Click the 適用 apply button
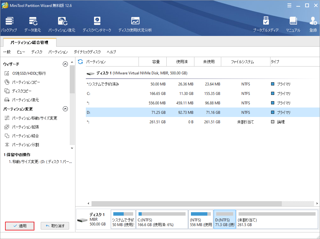 click(20, 226)
